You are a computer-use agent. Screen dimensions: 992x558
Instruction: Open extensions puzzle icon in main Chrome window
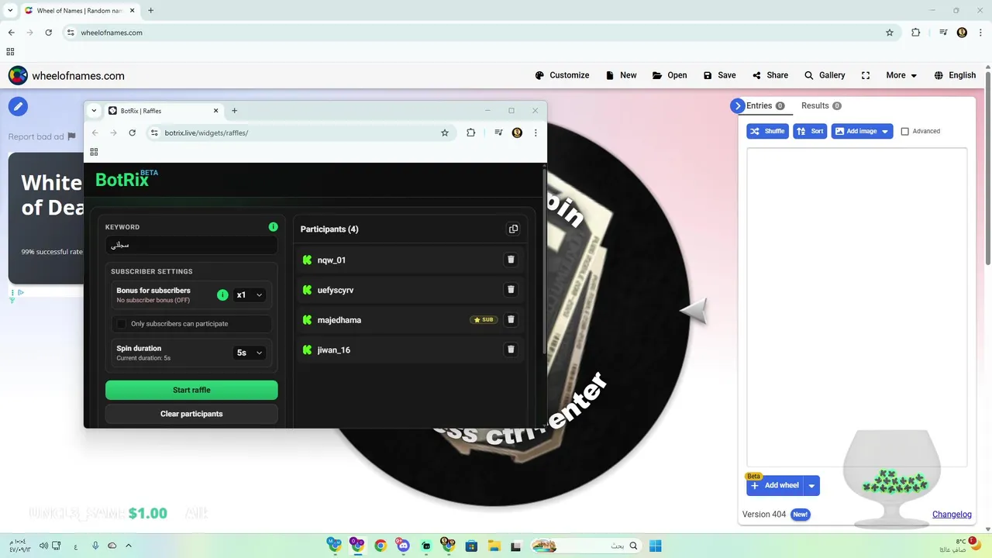[916, 33]
